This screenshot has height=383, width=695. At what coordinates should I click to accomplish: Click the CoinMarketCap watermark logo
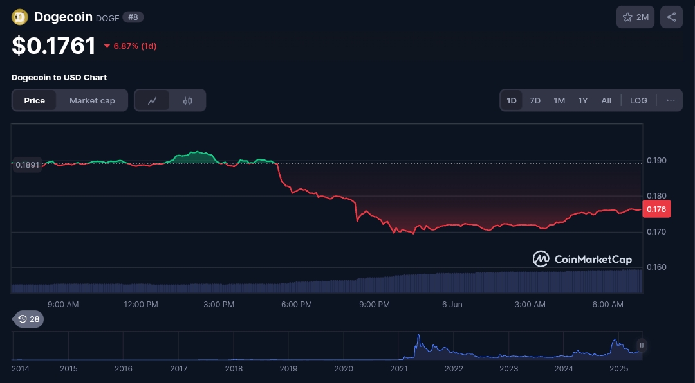tap(582, 259)
